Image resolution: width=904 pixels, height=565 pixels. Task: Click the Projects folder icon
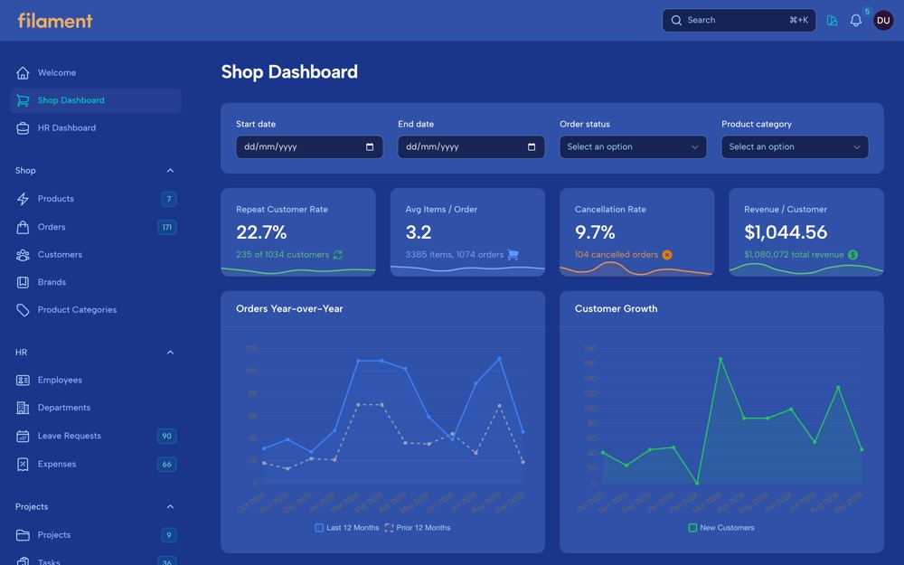(x=23, y=535)
